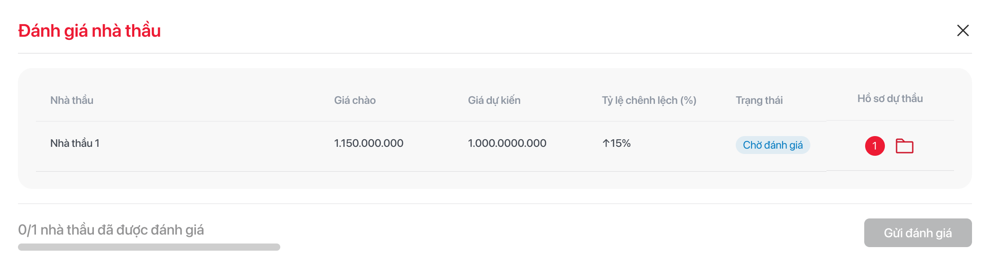Click the Giá chào column header
The image size is (990, 265).
point(355,100)
